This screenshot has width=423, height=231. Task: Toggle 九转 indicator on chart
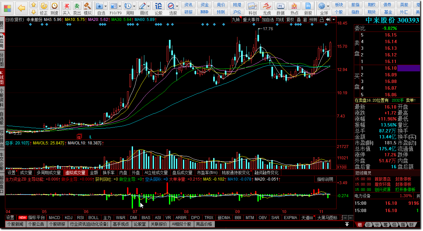tap(236, 20)
